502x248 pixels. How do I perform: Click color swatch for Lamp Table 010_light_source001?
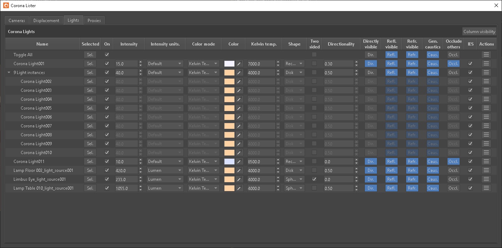[x=229, y=188]
